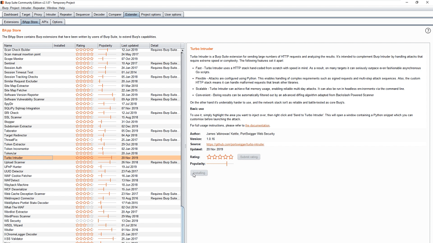The height and width of the screenshot is (243, 433).
Task: Click the Submit rating button
Action: (249, 157)
